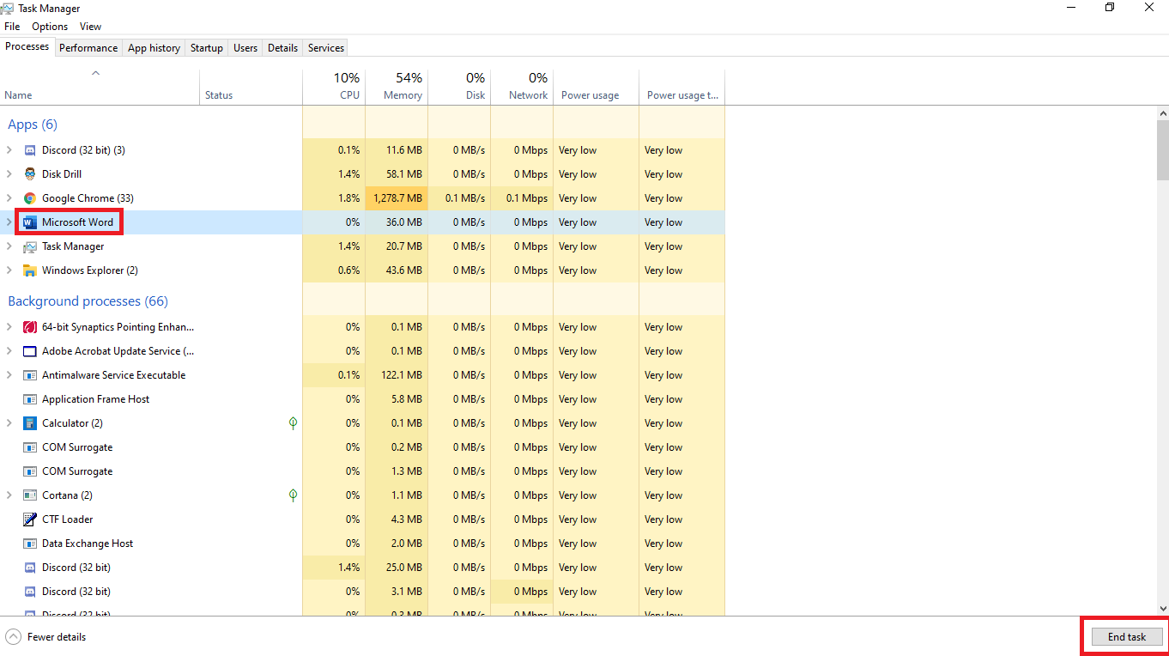Screen dimensions: 1169x656
Task: Click the Windows Explorer folder icon
Action: click(x=30, y=270)
